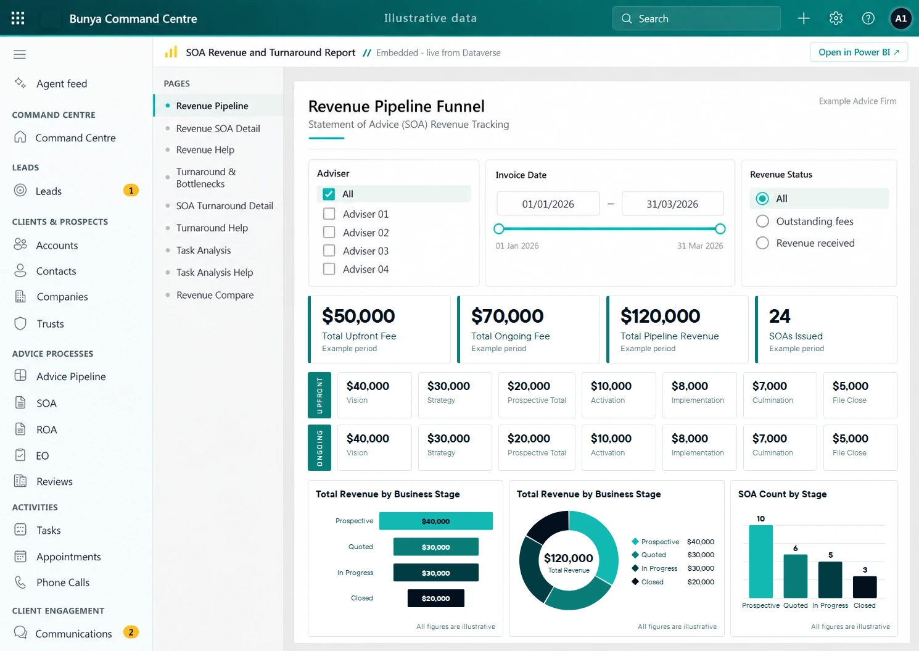Click the plus icon to create new
This screenshot has width=919, height=651.
(804, 19)
